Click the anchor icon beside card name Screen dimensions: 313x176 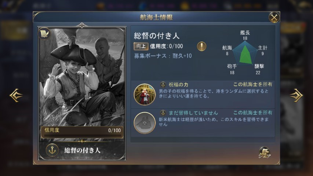click(52, 150)
